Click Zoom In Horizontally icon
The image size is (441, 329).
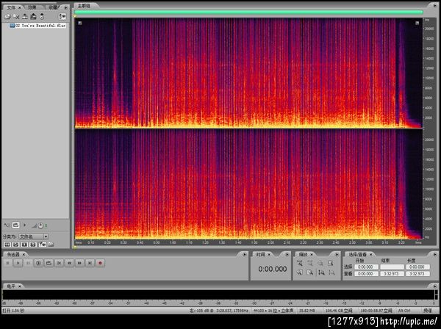pyautogui.click(x=300, y=264)
